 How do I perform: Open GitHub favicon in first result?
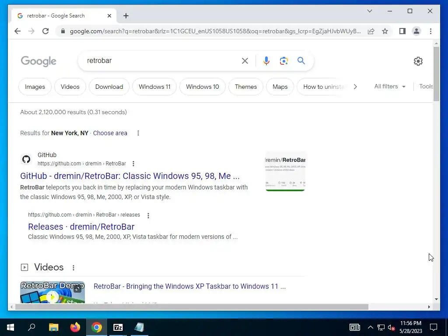pyautogui.click(x=26, y=159)
